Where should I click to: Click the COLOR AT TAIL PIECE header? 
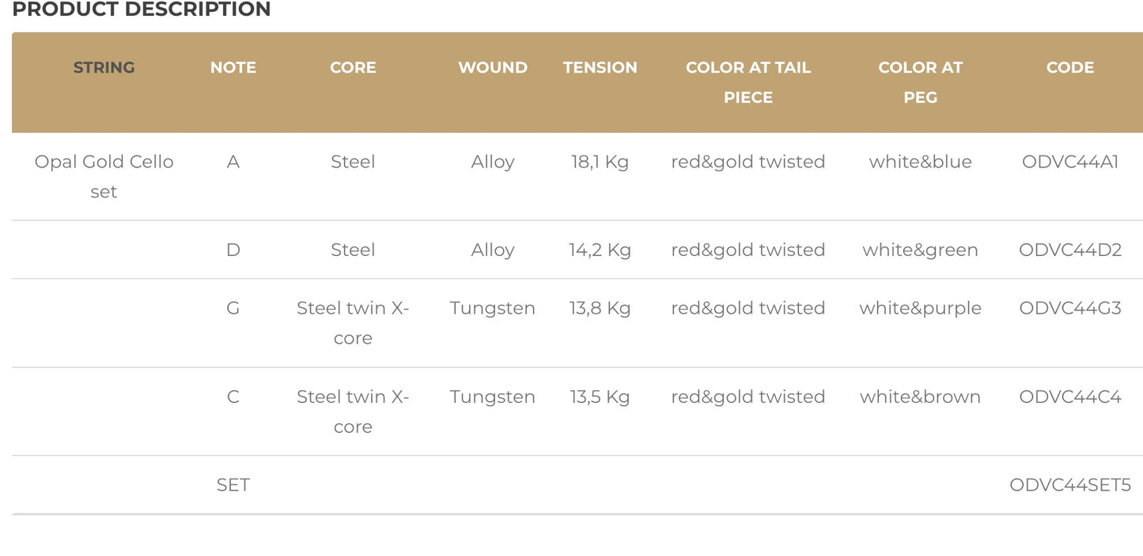click(x=747, y=82)
